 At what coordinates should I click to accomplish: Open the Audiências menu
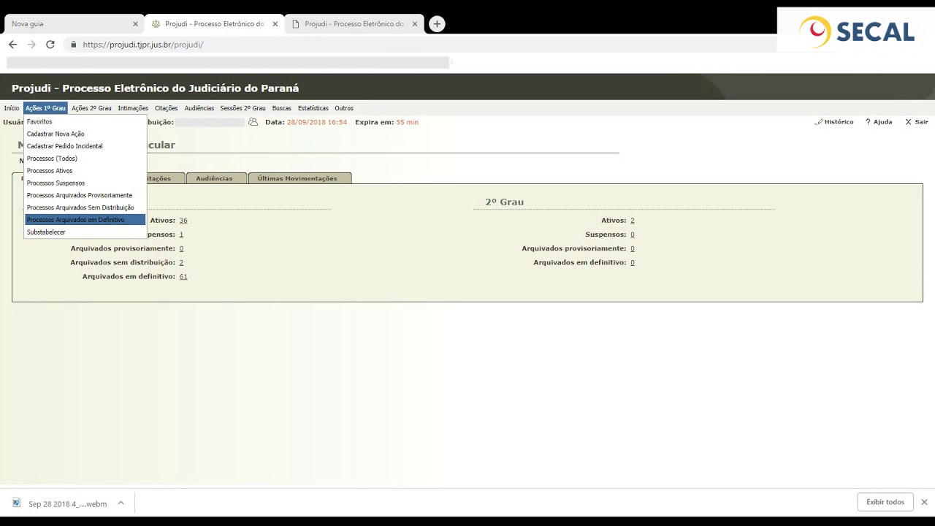[x=199, y=108]
